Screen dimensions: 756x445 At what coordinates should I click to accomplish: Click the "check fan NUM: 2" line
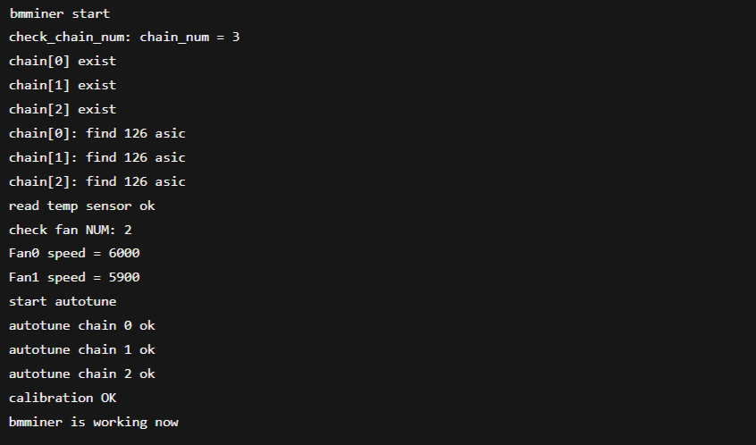(71, 230)
